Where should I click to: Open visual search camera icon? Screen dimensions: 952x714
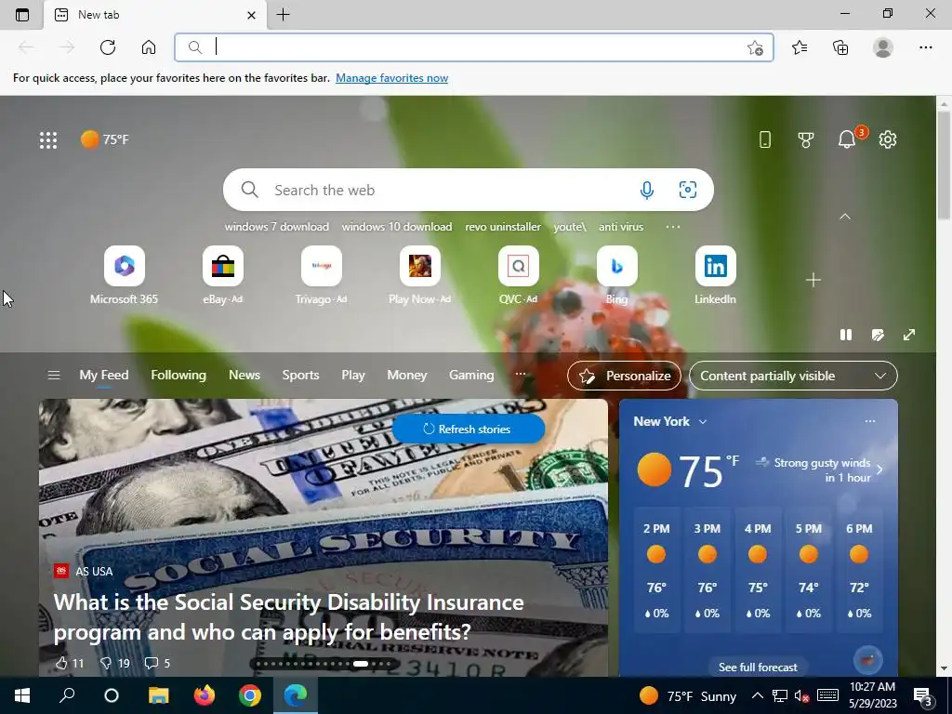pos(687,190)
